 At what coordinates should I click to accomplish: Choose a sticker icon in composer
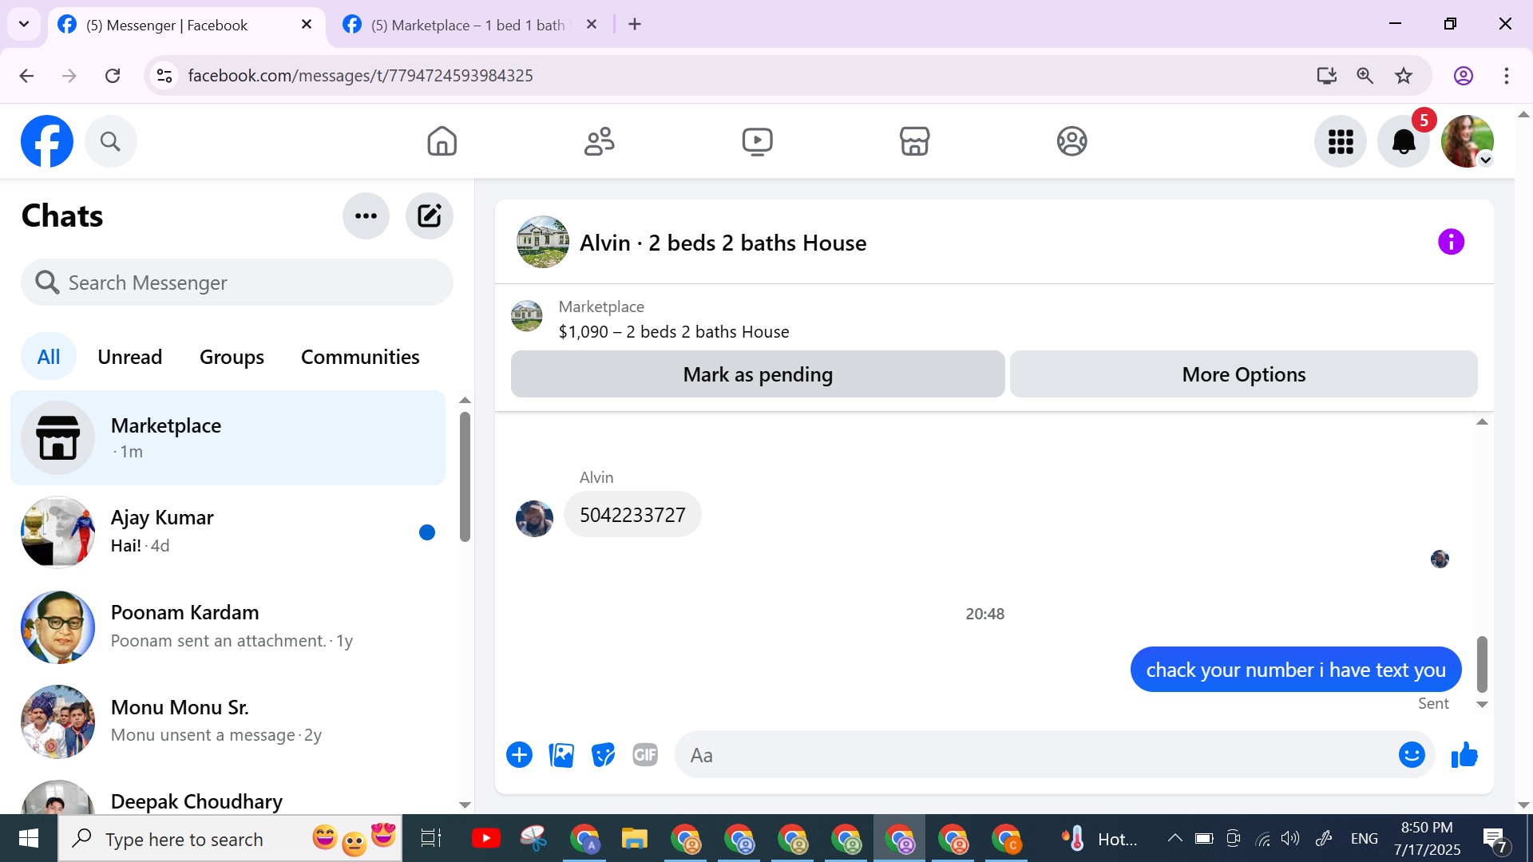click(603, 755)
